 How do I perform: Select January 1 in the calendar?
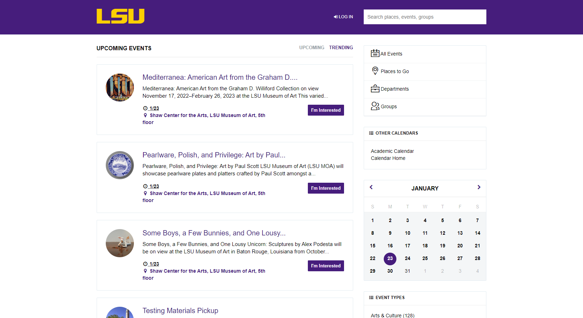tap(373, 220)
